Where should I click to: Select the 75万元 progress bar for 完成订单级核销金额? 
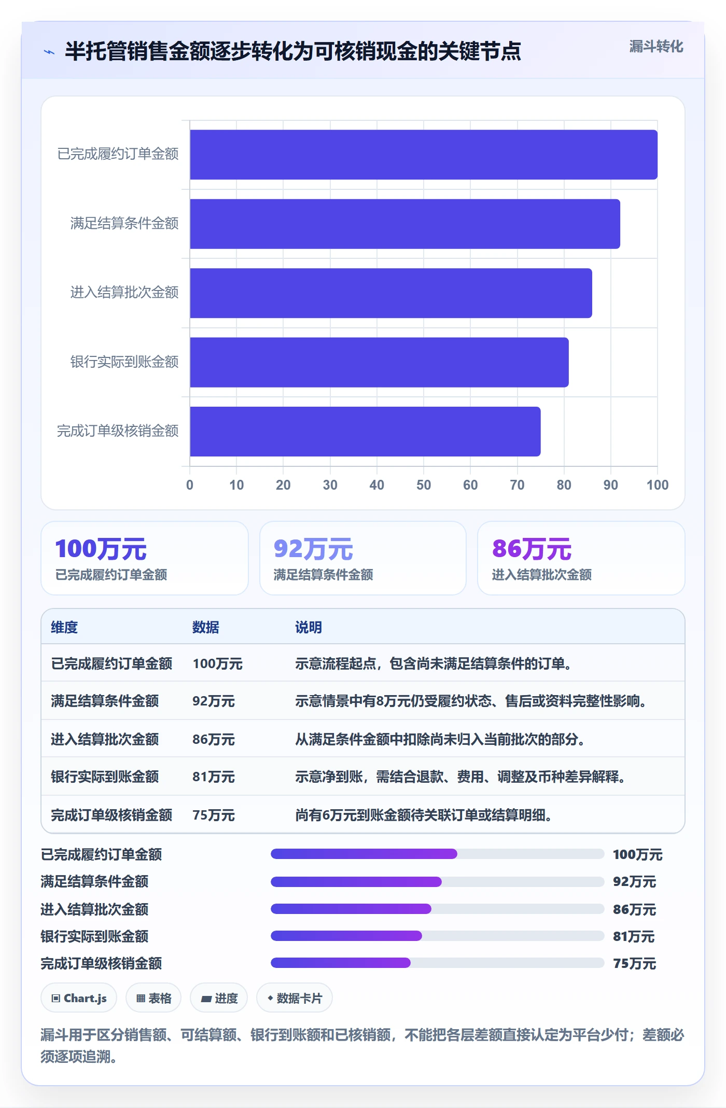[x=438, y=963]
